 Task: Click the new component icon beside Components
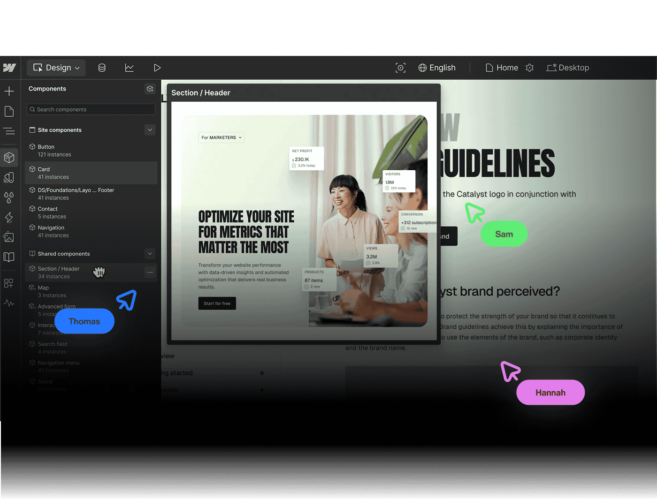pyautogui.click(x=150, y=89)
